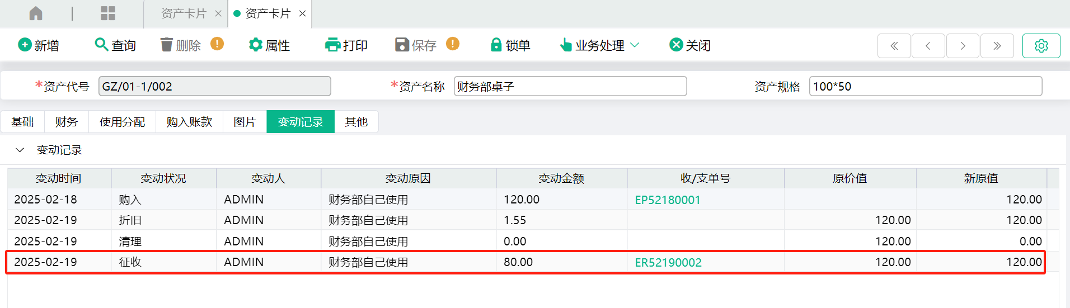Click the 删除 trash icon
The height and width of the screenshot is (308, 1070).
pyautogui.click(x=167, y=45)
